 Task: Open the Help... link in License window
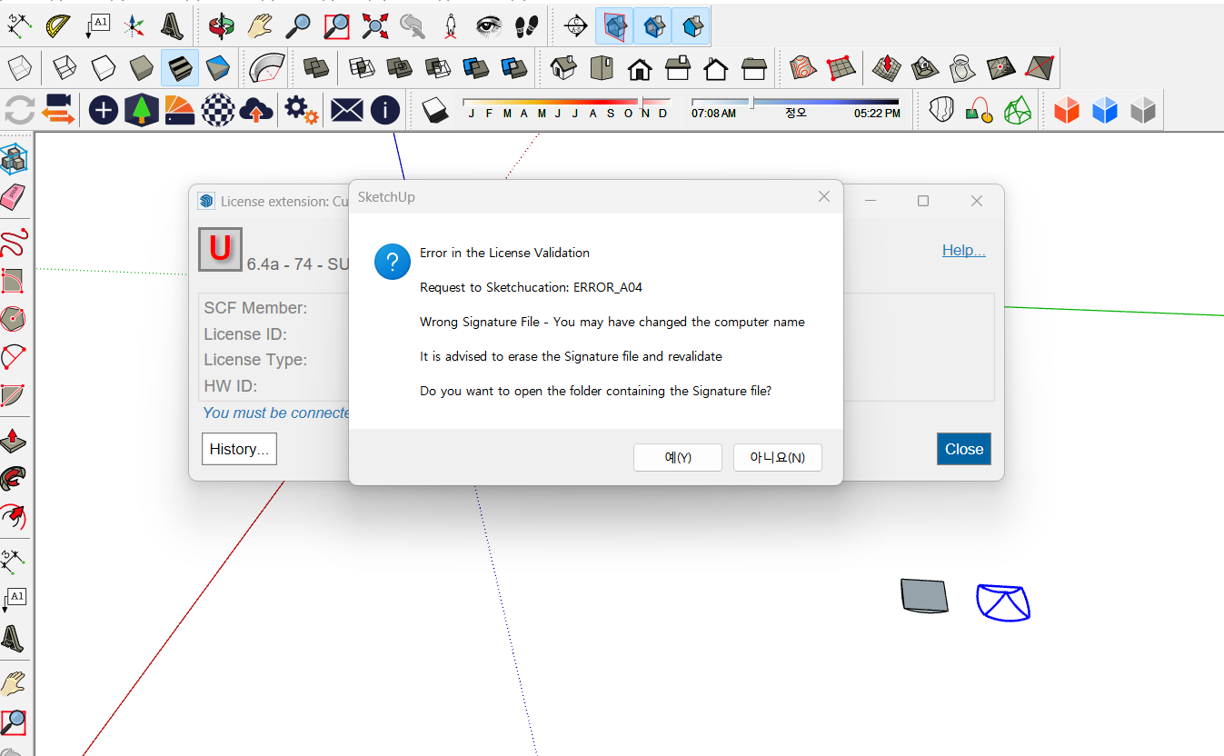click(964, 251)
